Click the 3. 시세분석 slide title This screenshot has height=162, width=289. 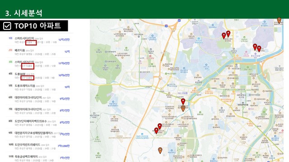click(24, 13)
